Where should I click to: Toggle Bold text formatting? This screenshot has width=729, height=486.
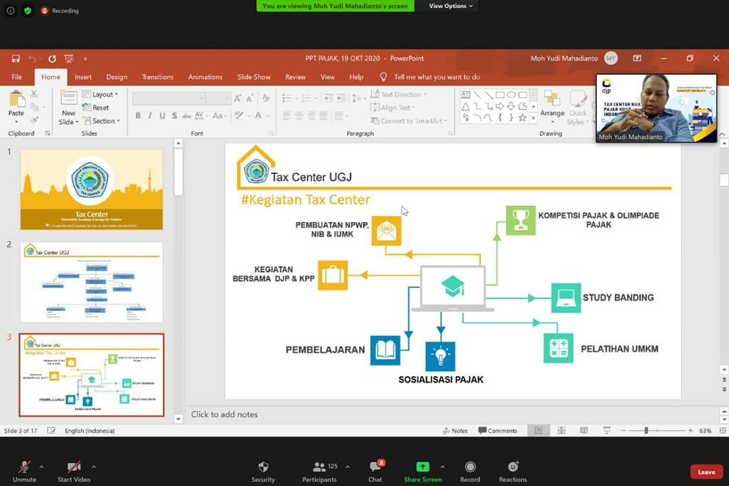(138, 116)
